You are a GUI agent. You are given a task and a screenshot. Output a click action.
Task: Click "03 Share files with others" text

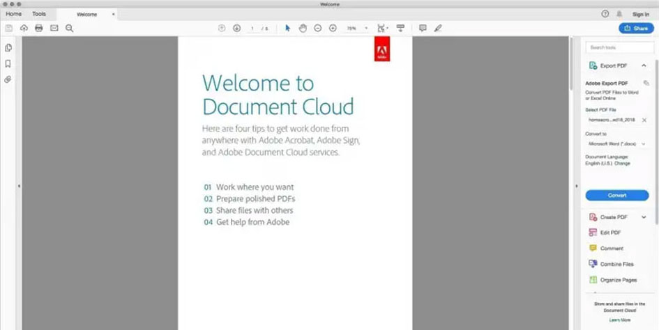[248, 210]
